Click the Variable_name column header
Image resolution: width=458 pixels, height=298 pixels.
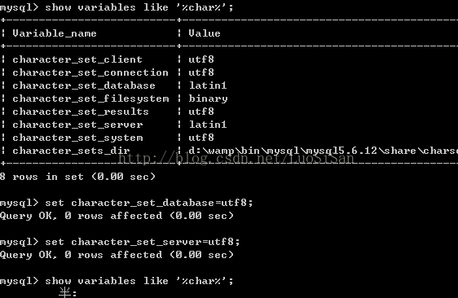pyautogui.click(x=55, y=33)
